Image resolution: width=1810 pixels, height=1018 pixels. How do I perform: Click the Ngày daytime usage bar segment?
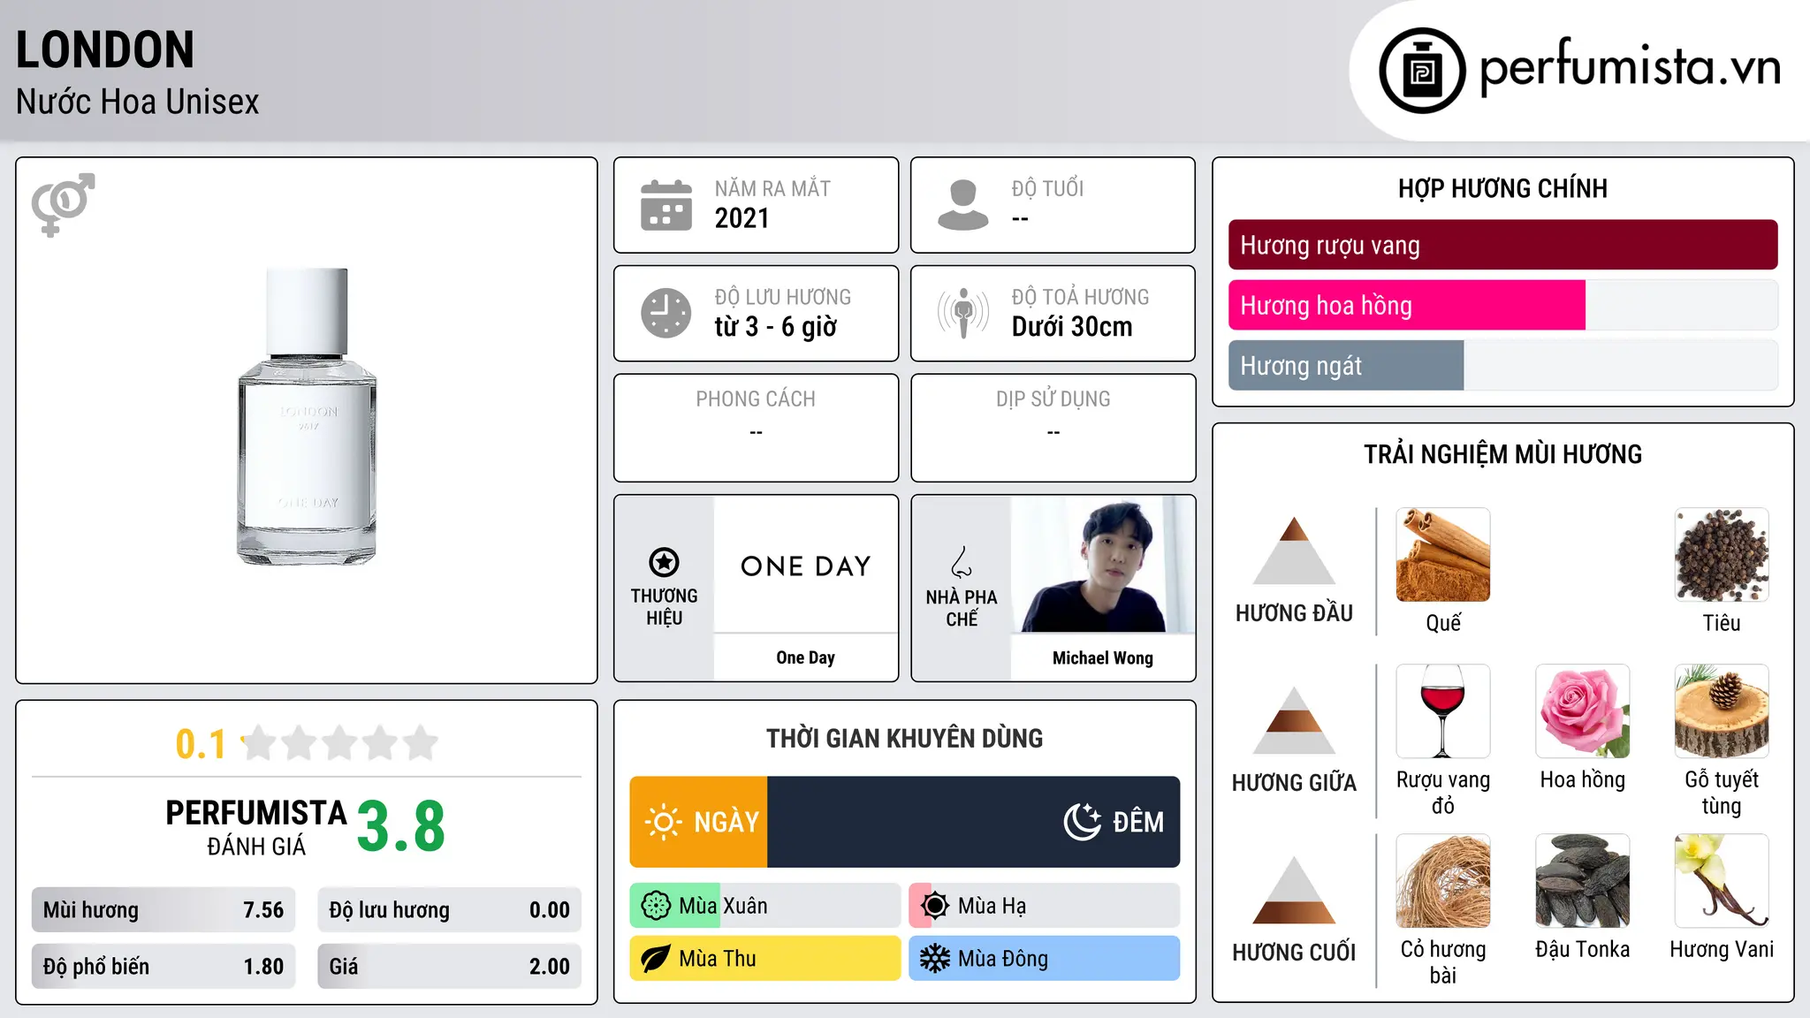pos(698,822)
